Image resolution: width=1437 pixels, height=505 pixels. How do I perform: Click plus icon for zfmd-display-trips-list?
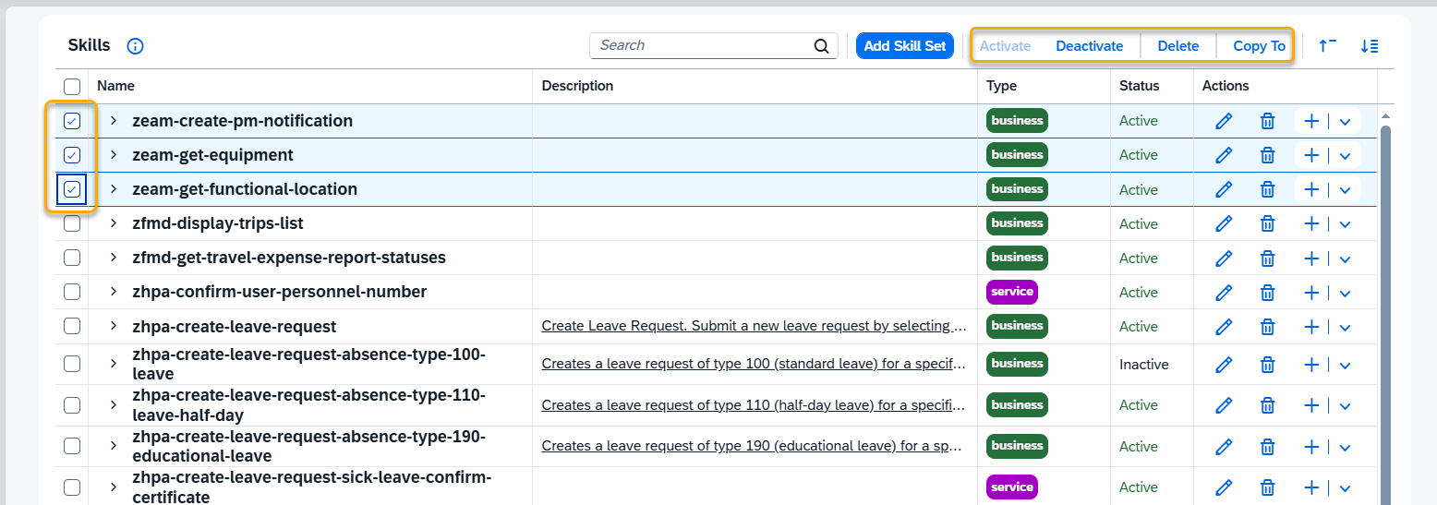[x=1311, y=223]
